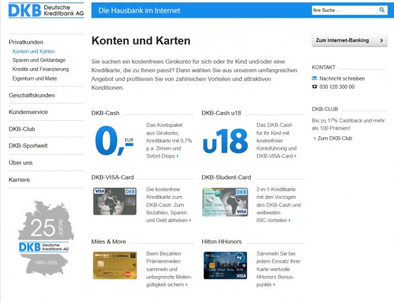This screenshot has height=302, width=394.
Task: Open the DKB-Cash u18 heading
Action: (x=221, y=113)
